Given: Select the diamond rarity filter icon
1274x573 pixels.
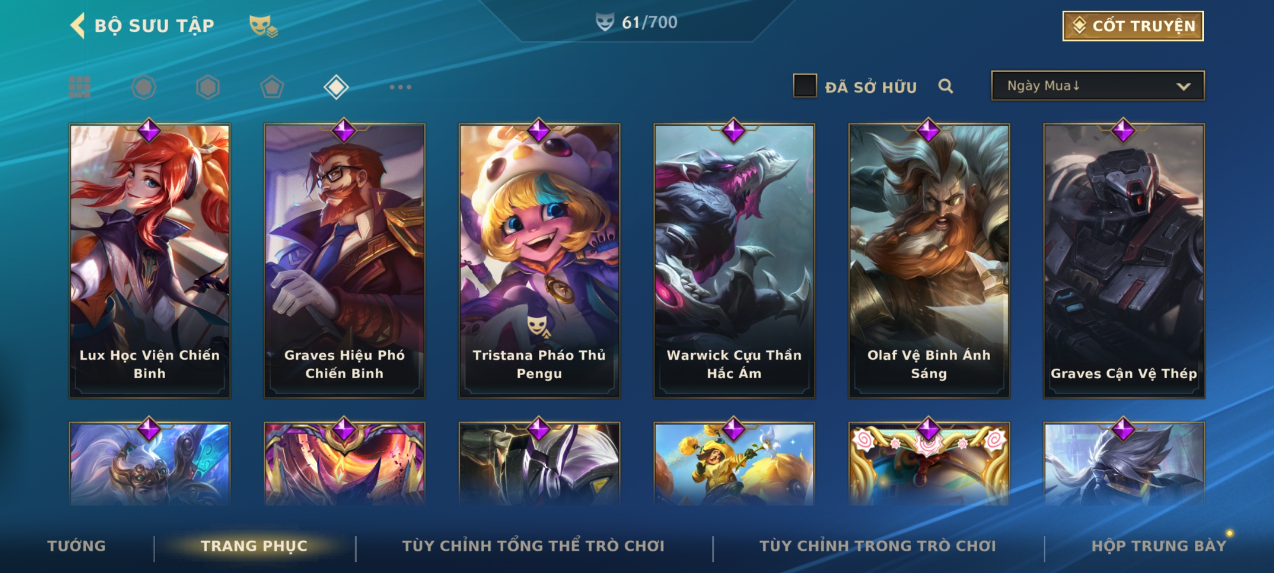Looking at the screenshot, I should [x=336, y=87].
